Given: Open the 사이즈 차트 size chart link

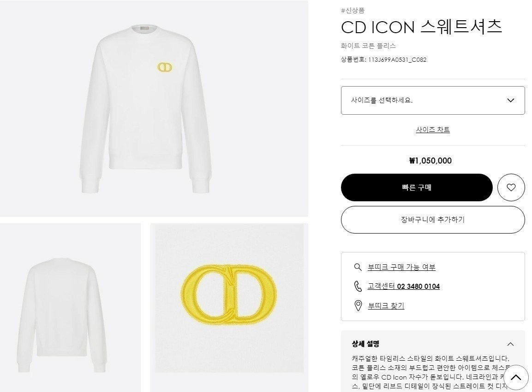Looking at the screenshot, I should click(x=433, y=129).
